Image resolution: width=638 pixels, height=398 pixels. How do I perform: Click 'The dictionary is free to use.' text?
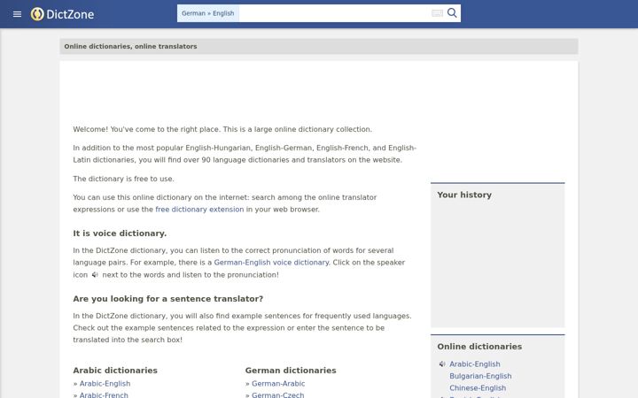[x=123, y=179]
